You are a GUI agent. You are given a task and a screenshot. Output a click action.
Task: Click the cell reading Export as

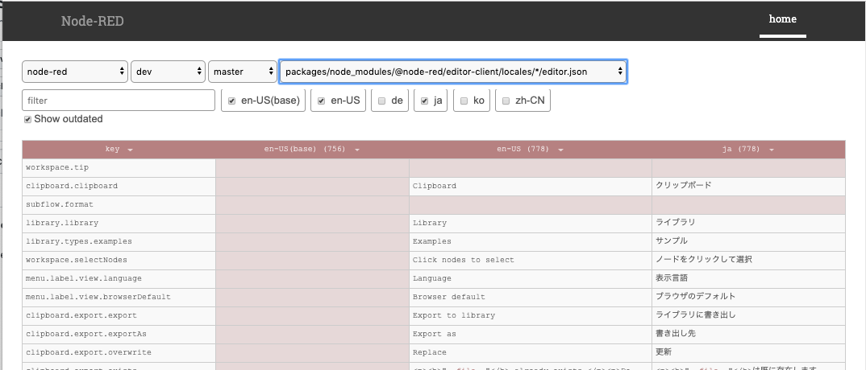531,335
